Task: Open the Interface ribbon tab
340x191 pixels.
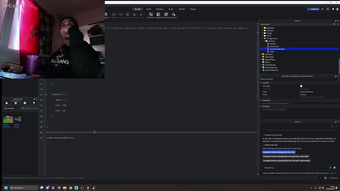Action: coord(160,9)
